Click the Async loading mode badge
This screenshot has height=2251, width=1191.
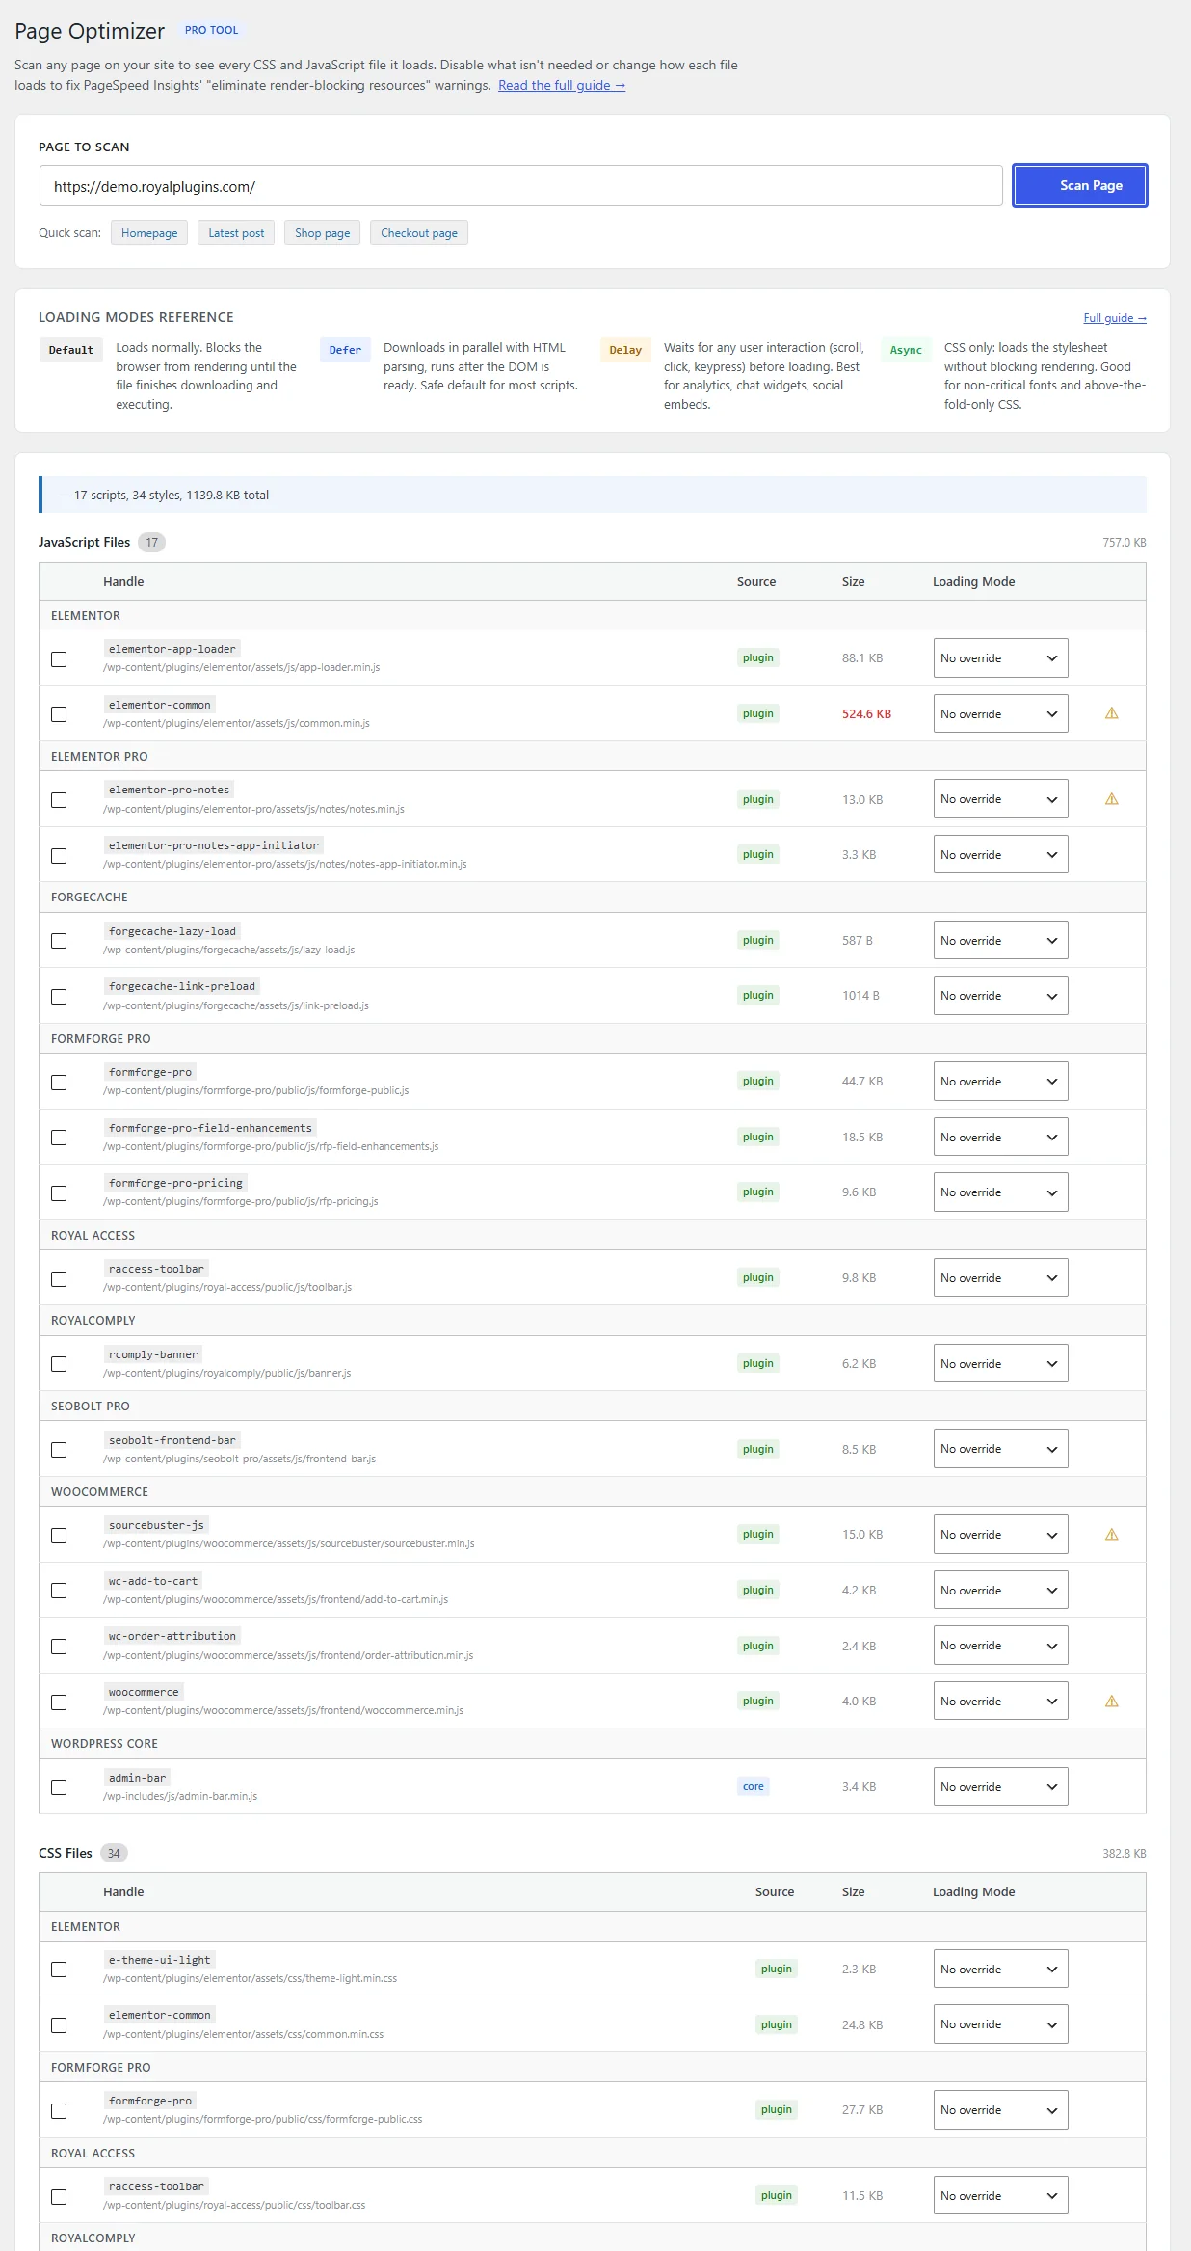tap(906, 350)
